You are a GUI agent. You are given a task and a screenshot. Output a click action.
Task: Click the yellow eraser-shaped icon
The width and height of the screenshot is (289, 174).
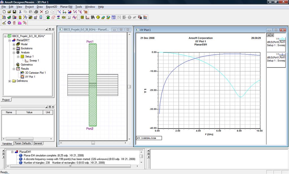pyautogui.click(x=103, y=17)
